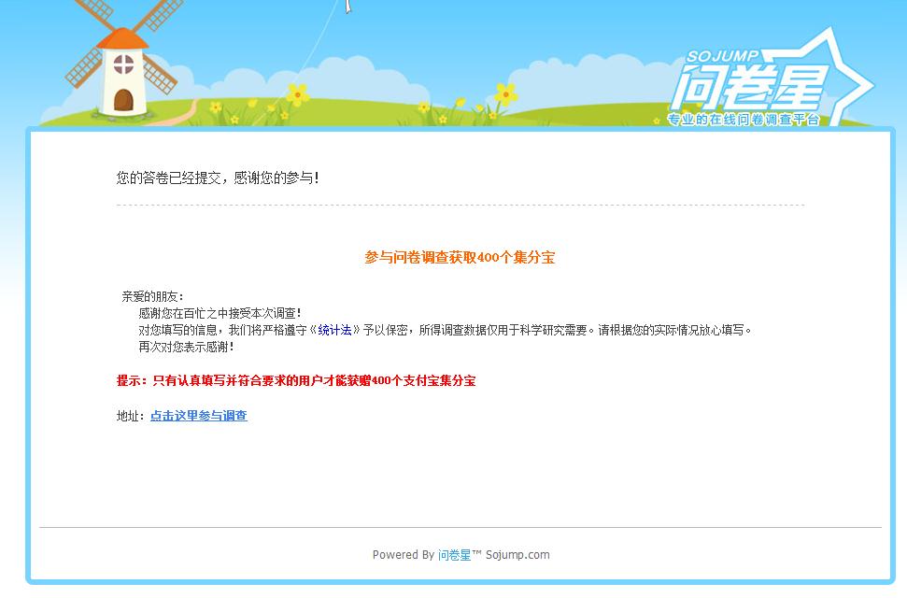Click the windmill's brown arched door
The width and height of the screenshot is (907, 598).
tap(122, 99)
